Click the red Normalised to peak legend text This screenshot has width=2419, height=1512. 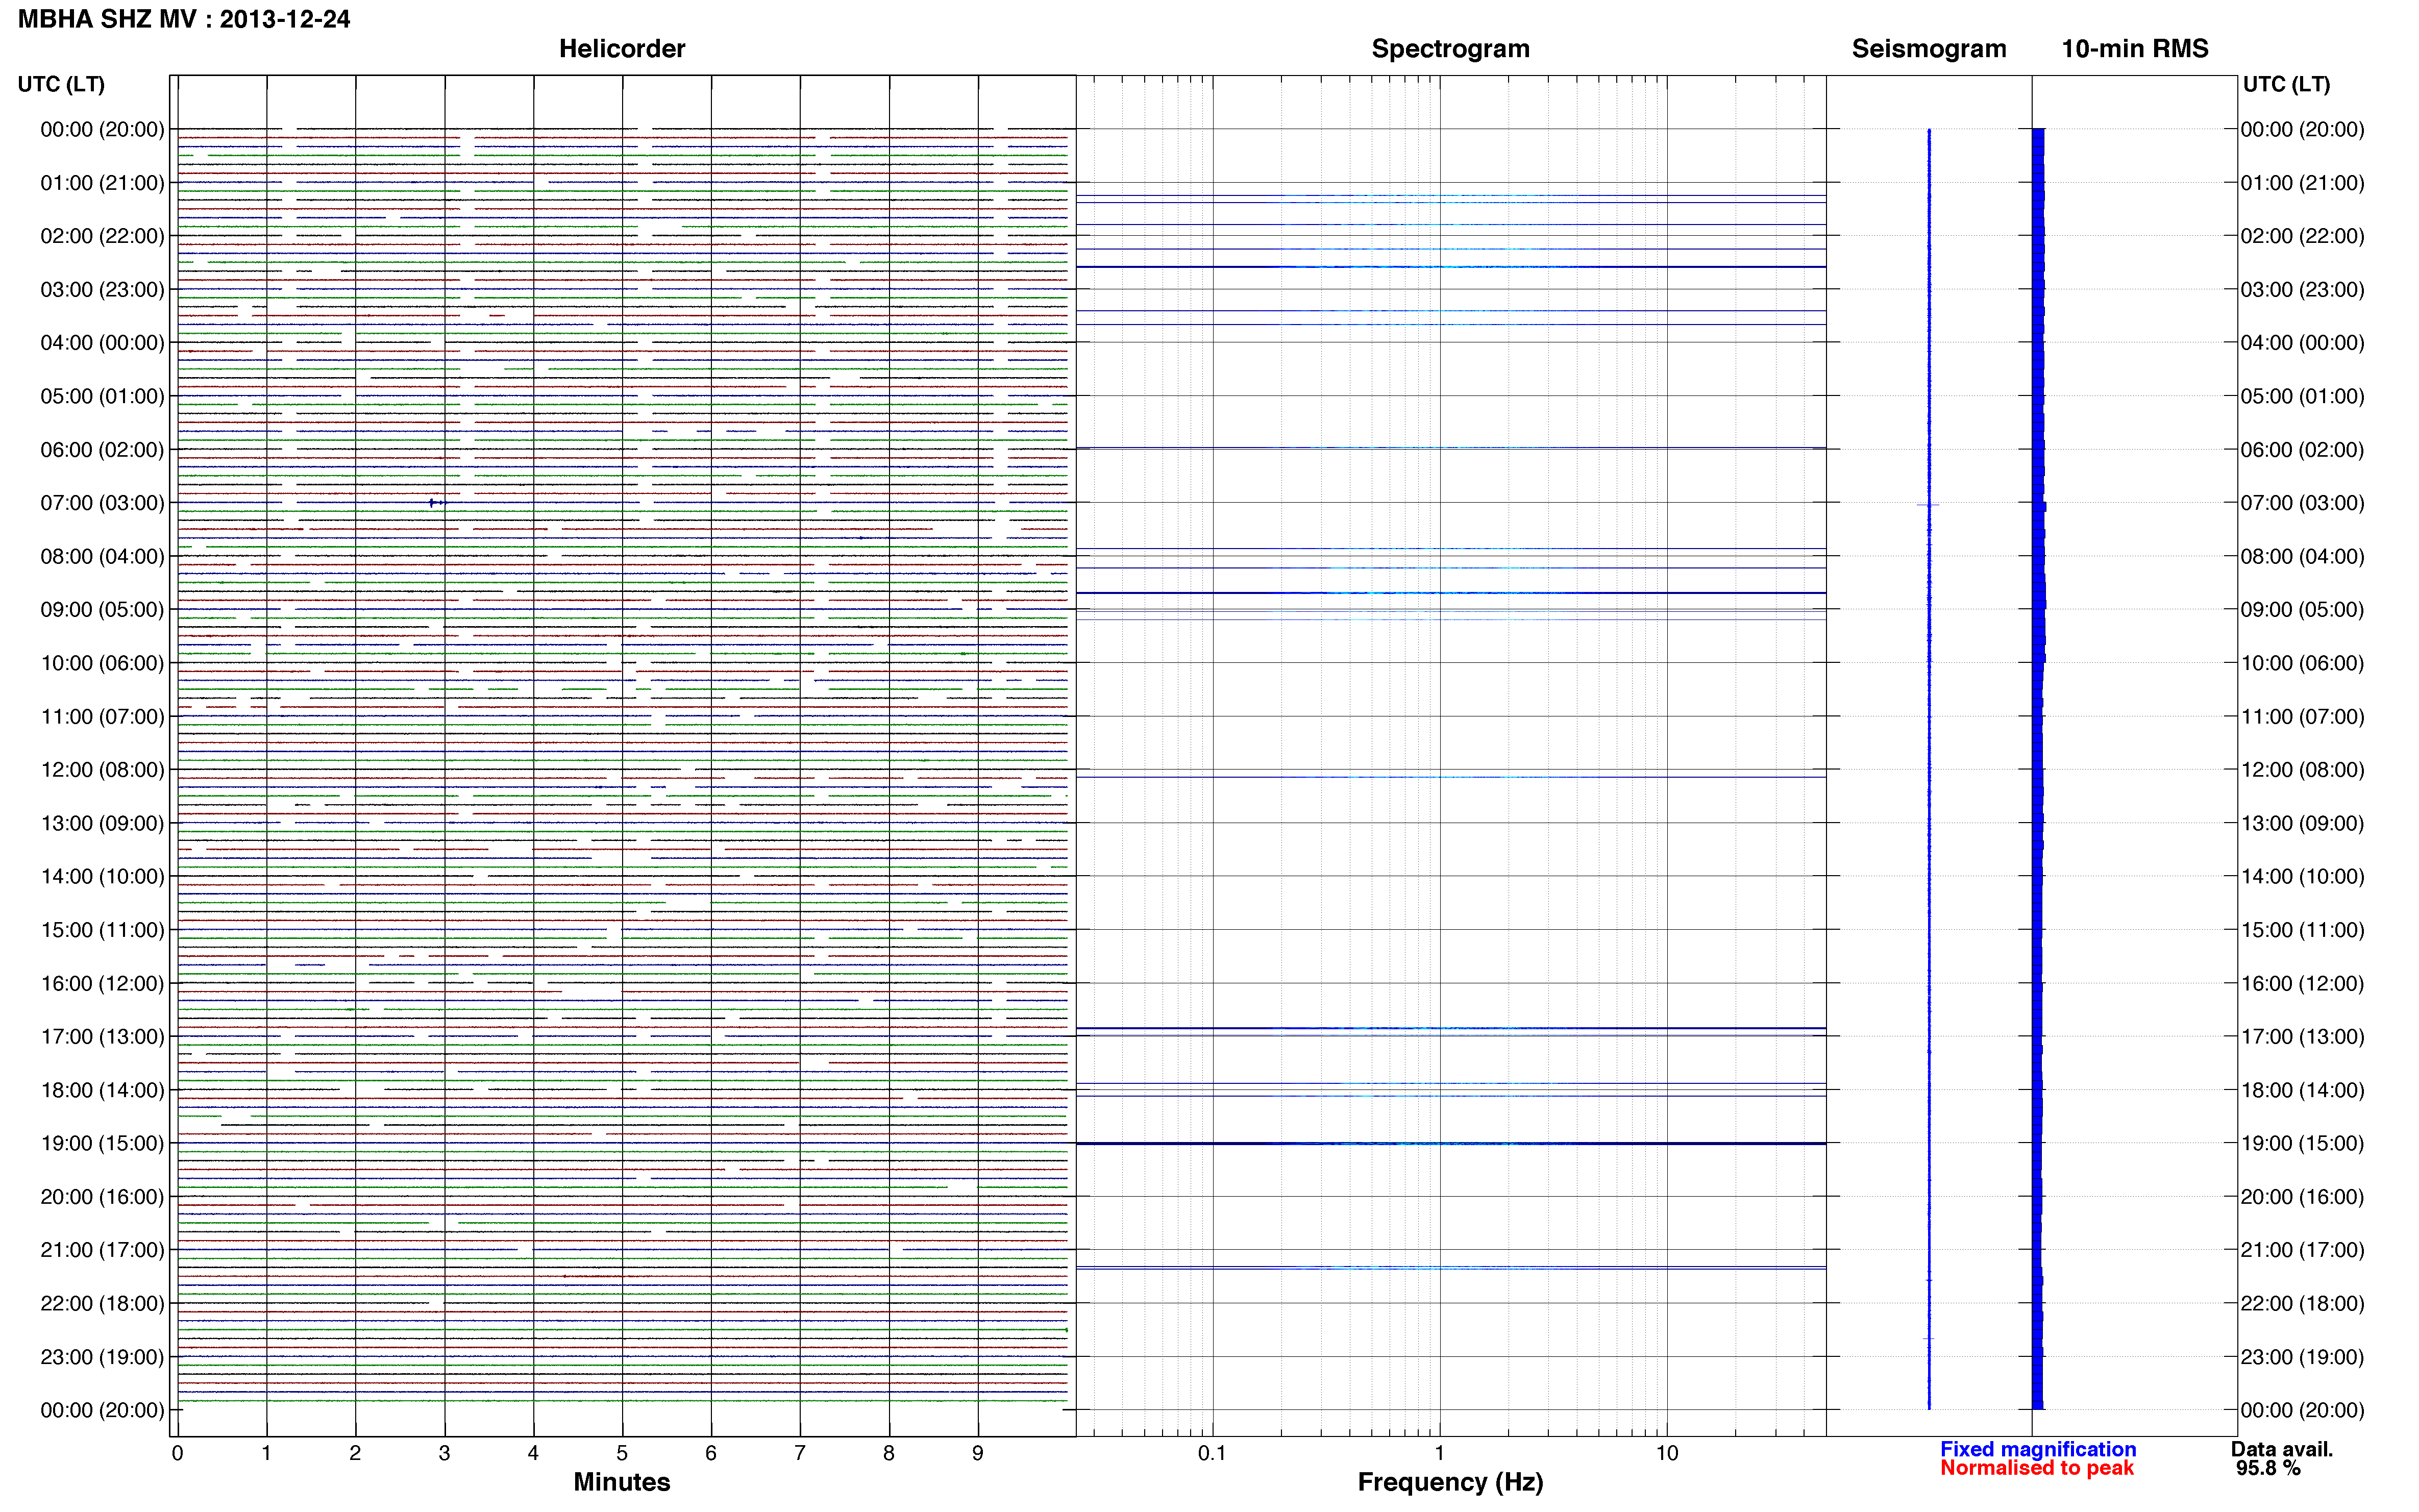(2037, 1468)
